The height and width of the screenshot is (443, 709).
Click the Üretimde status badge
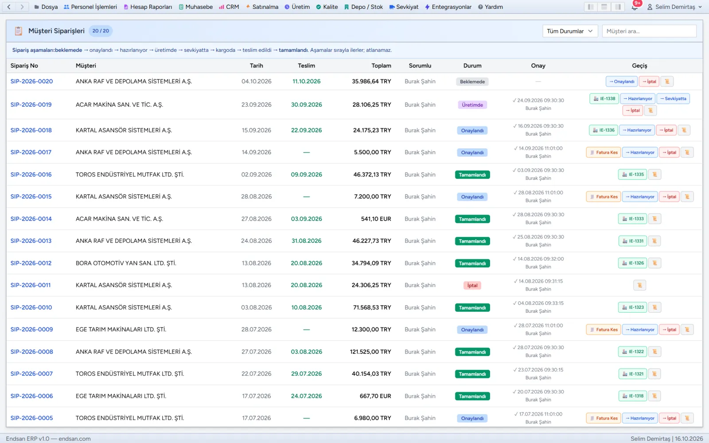(472, 105)
